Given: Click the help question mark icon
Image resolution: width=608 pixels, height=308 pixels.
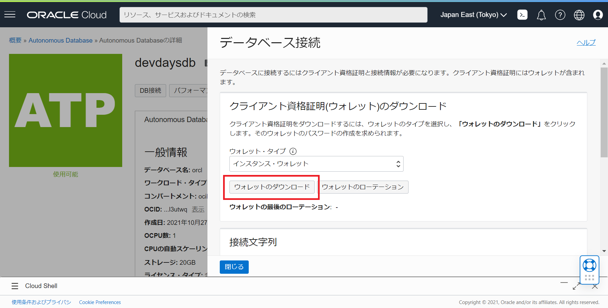Looking at the screenshot, I should (x=560, y=15).
